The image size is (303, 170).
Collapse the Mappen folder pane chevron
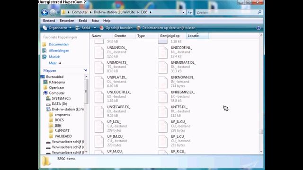(86, 70)
